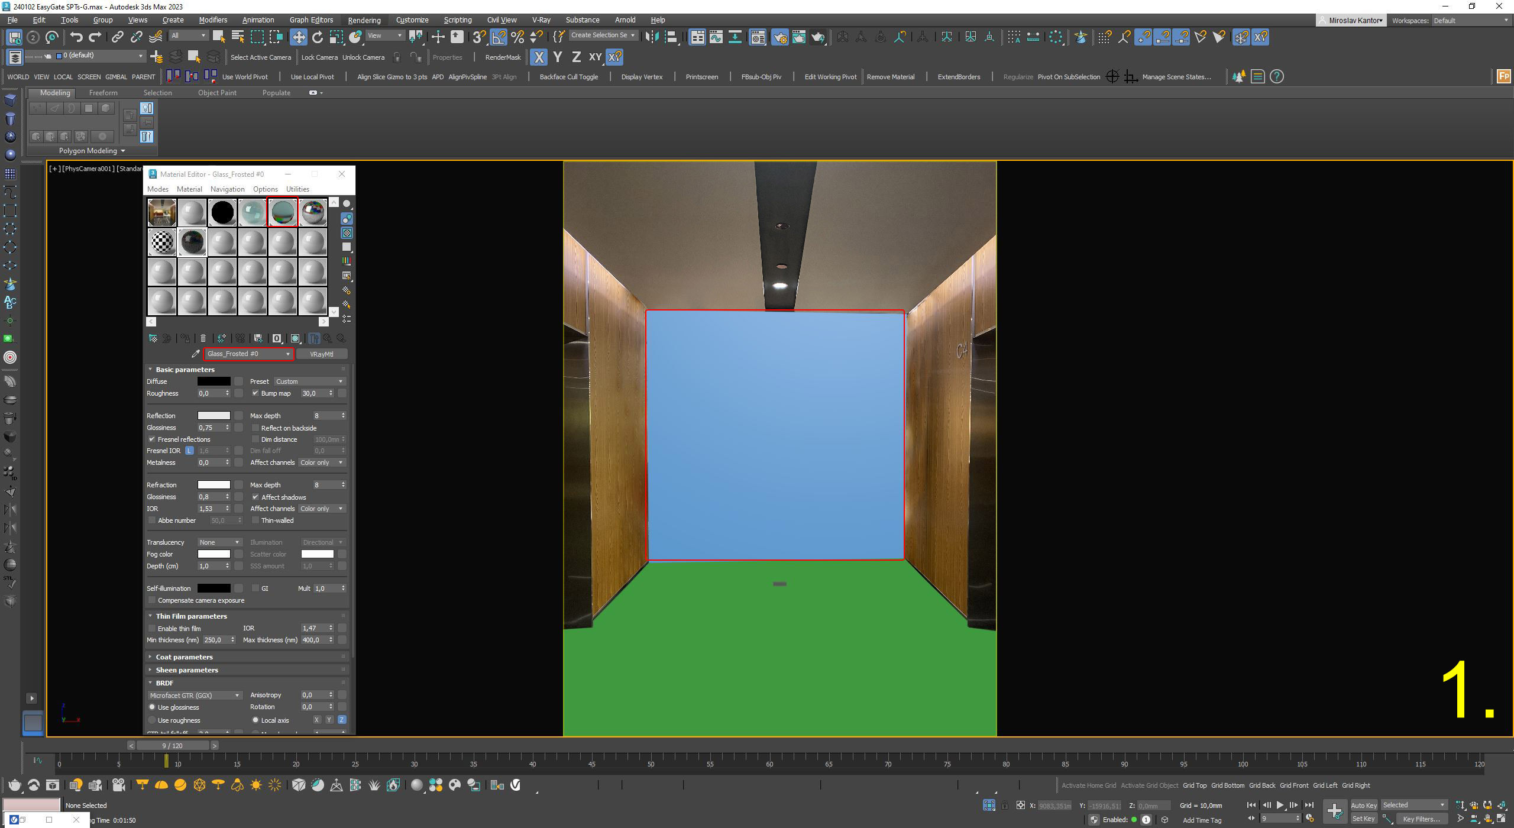Screen dimensions: 1514x828
Task: Open the Diffuse color swatch
Action: [213, 381]
